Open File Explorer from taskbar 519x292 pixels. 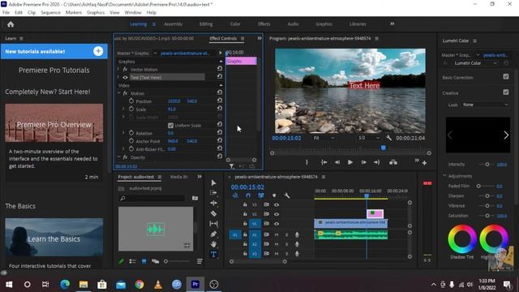(84, 284)
